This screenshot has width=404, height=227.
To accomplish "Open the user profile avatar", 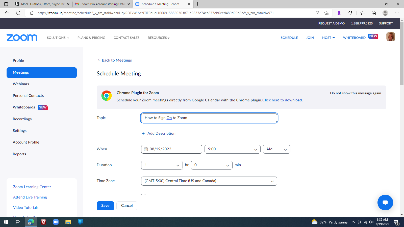I will click(x=391, y=37).
